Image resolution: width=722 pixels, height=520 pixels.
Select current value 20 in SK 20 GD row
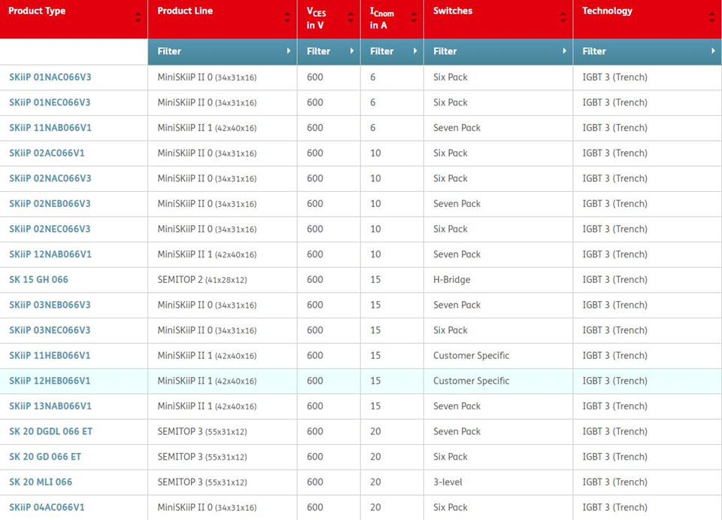[375, 457]
